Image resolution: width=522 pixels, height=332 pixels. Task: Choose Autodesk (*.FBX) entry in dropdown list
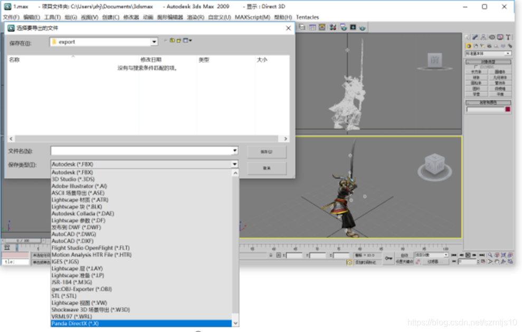pos(141,172)
